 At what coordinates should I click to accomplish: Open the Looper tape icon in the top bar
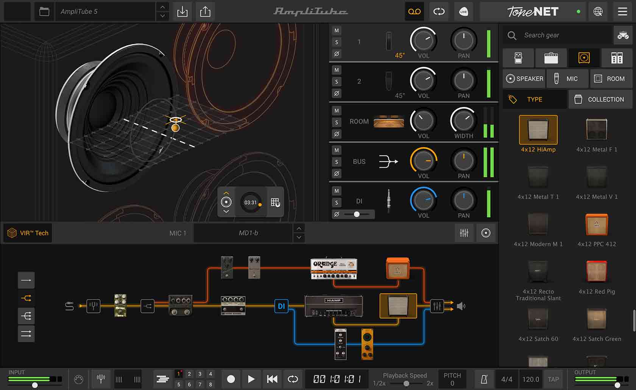414,11
